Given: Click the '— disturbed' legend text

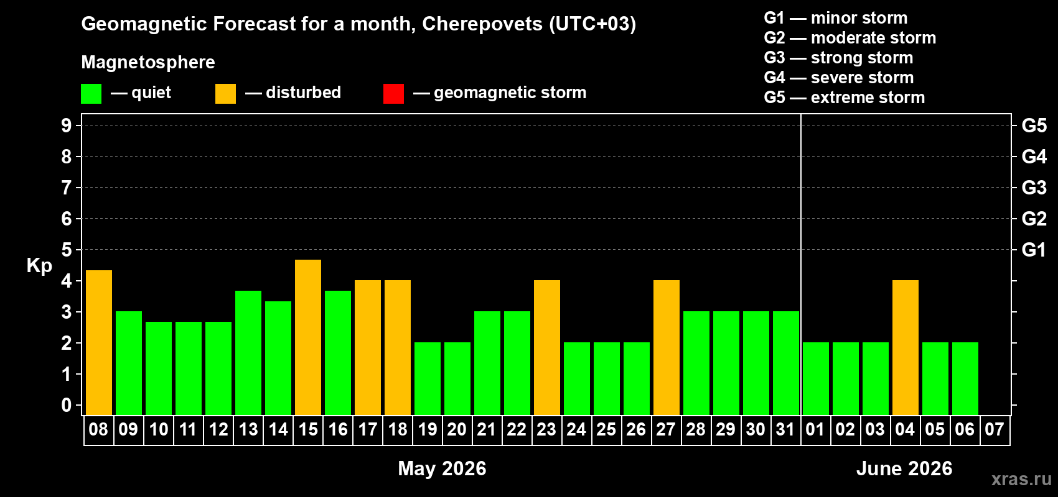Looking at the screenshot, I should pyautogui.click(x=293, y=93).
